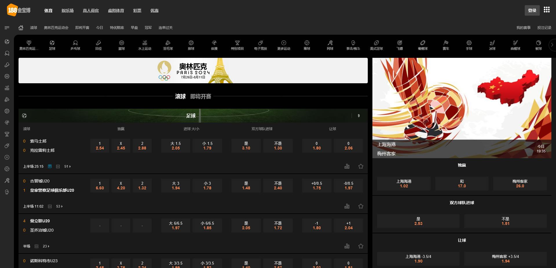Open 优惠 in the top menu
This screenshot has height=268, width=556.
154,10
